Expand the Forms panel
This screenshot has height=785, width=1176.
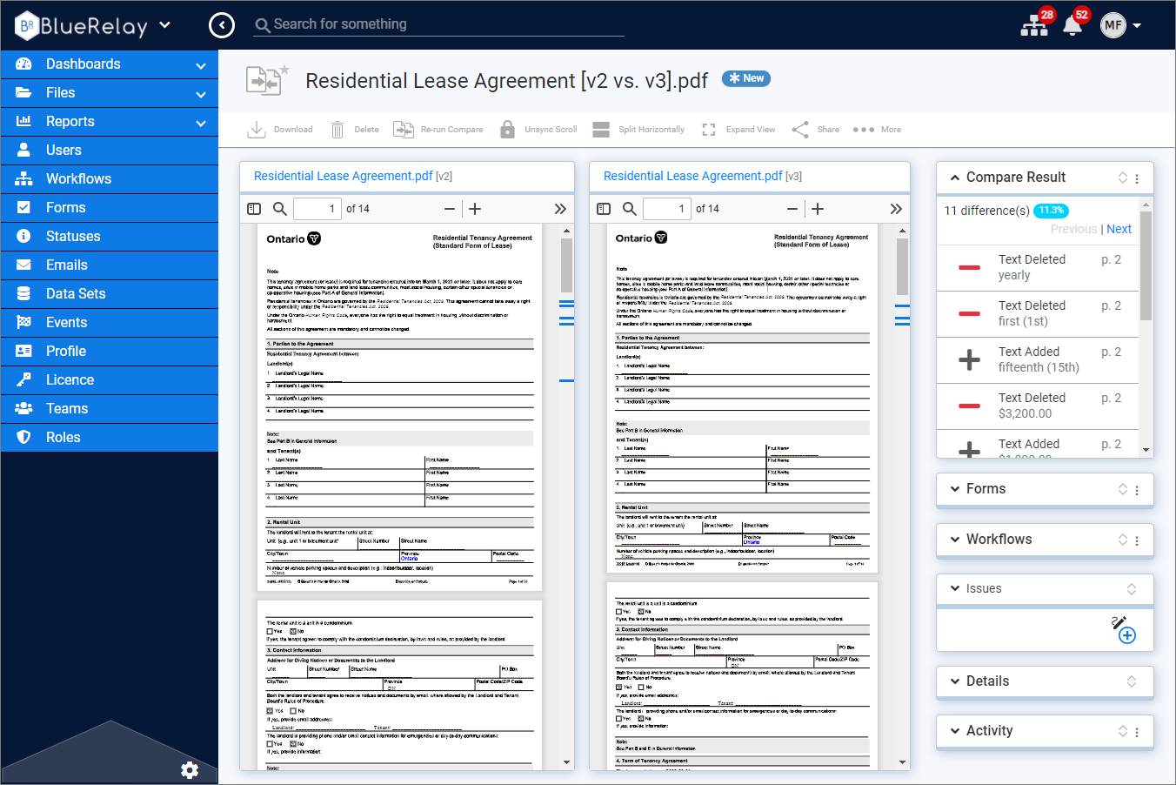tap(955, 489)
